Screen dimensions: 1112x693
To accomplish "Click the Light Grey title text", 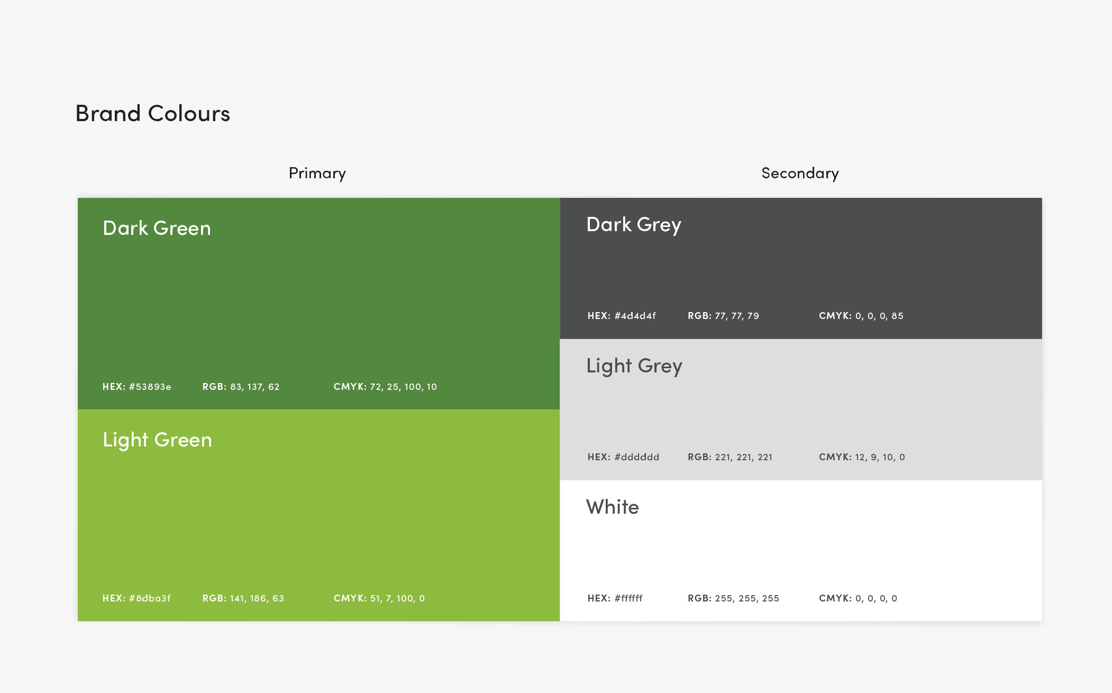I will click(x=634, y=366).
